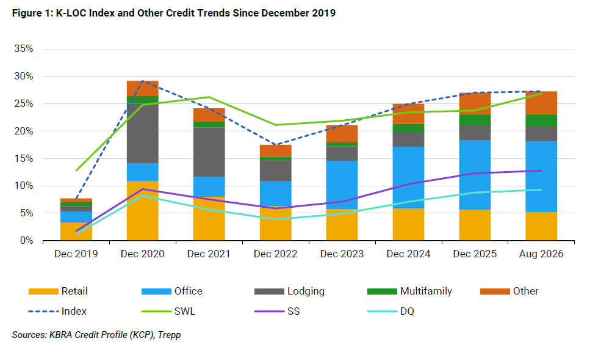The height and width of the screenshot is (352, 601).
Task: Select the "Dec 2020" x-axis label
Action: tap(143, 254)
